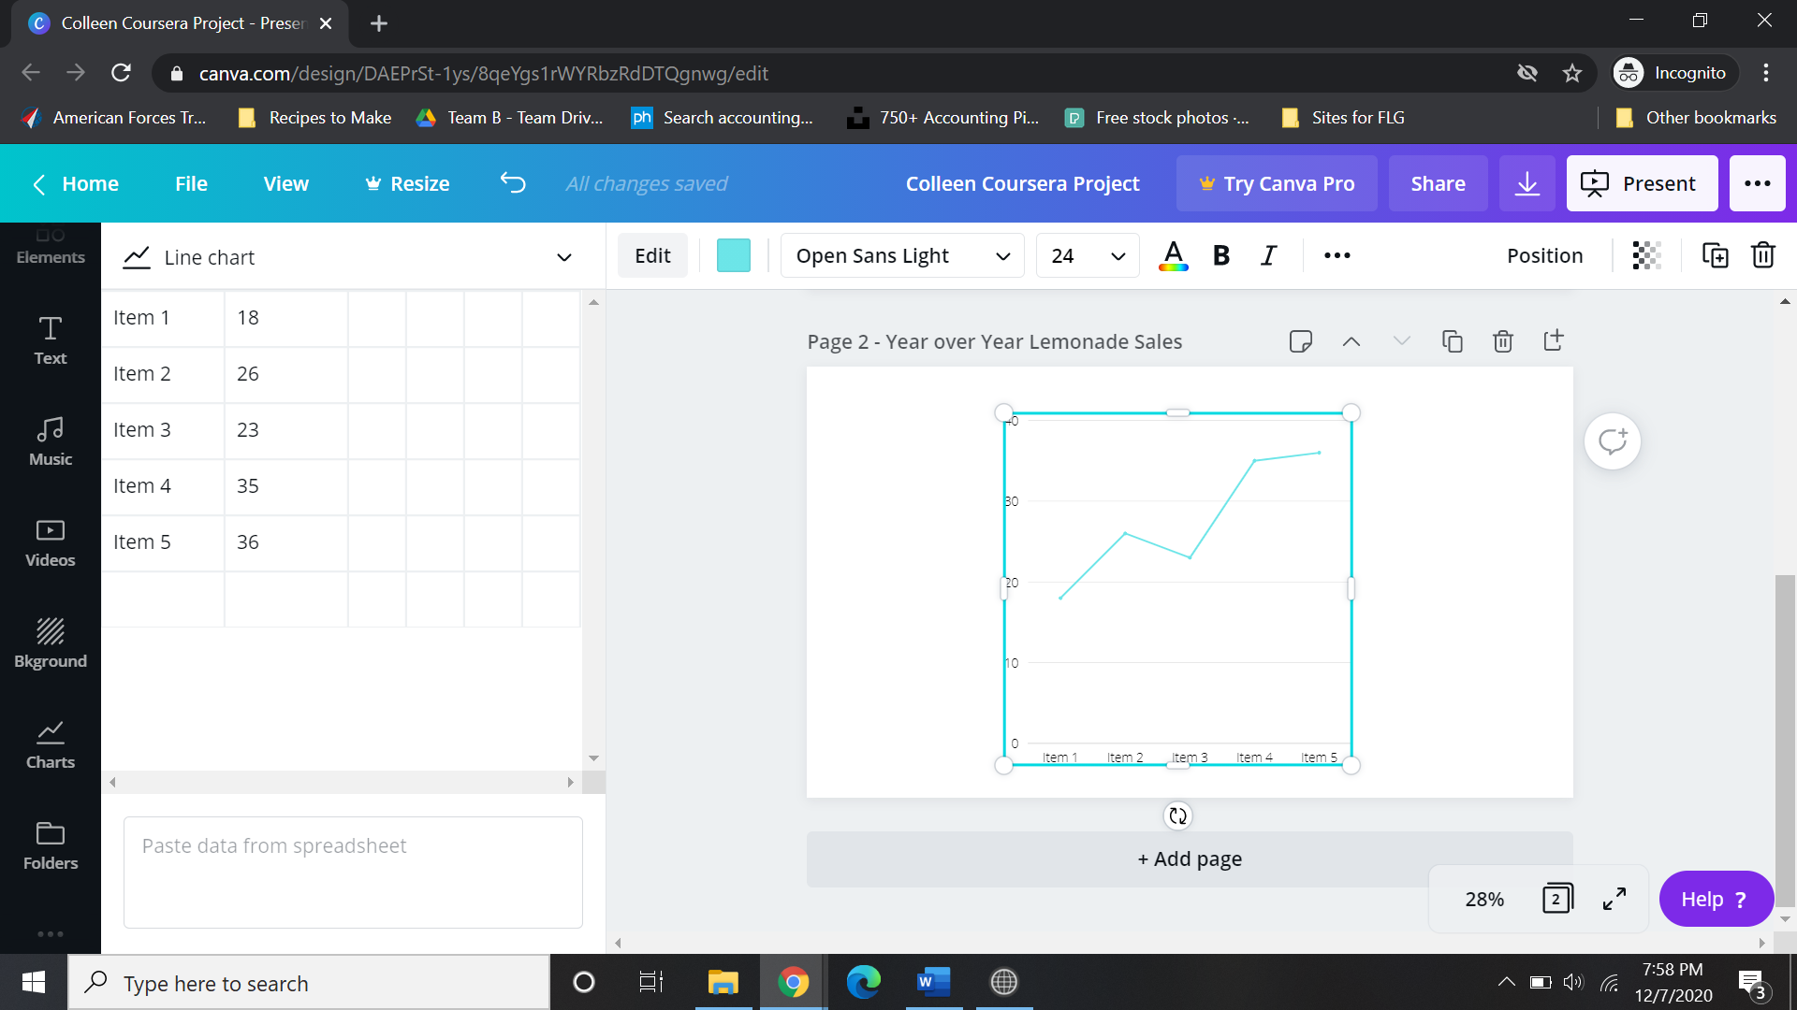The width and height of the screenshot is (1797, 1010).
Task: Toggle fullscreen mode near zoom level
Action: 1614,899
